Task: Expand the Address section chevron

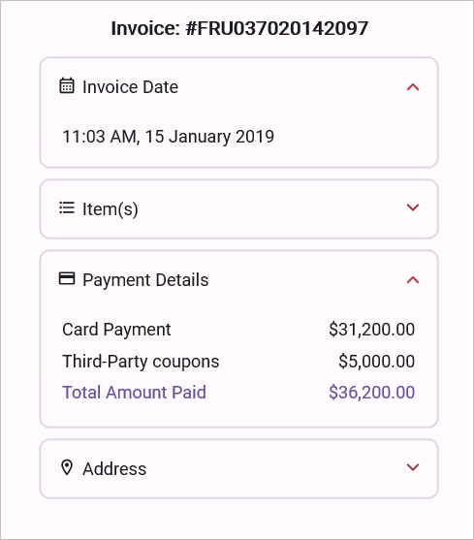Action: (x=413, y=467)
